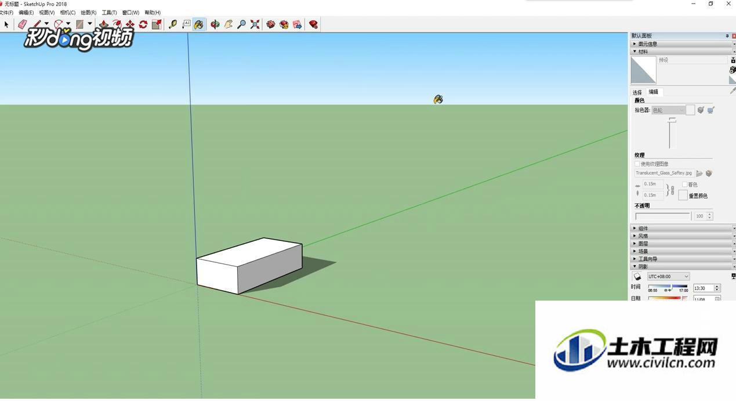Viewport: 736px width, 401px height.
Task: Click the 不透明 opacity slider
Action: [x=662, y=216]
